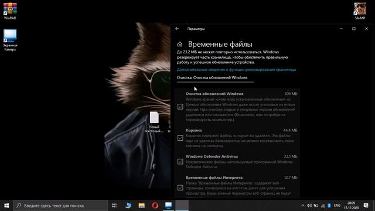Launch Opera browser from the taskbar
The image size is (375, 211).
point(155,206)
